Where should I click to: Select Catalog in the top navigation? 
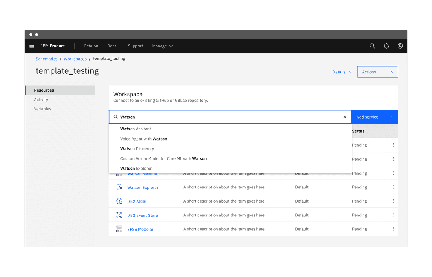(91, 46)
